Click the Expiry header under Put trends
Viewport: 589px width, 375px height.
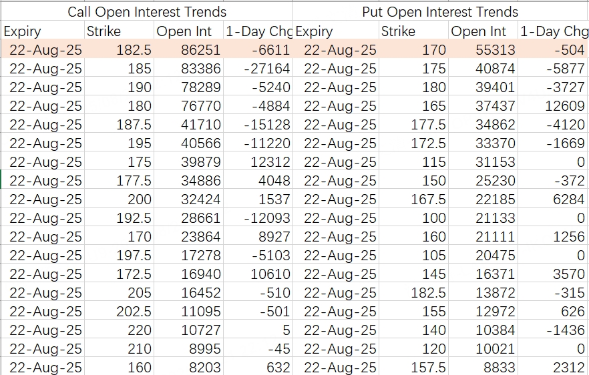point(314,31)
